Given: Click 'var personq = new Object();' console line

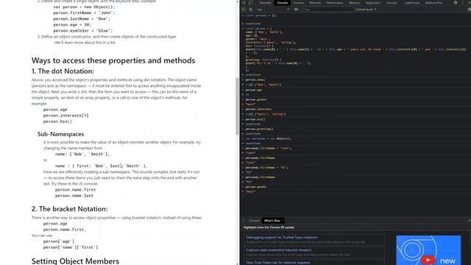Looking at the screenshot, I should tap(269, 139).
